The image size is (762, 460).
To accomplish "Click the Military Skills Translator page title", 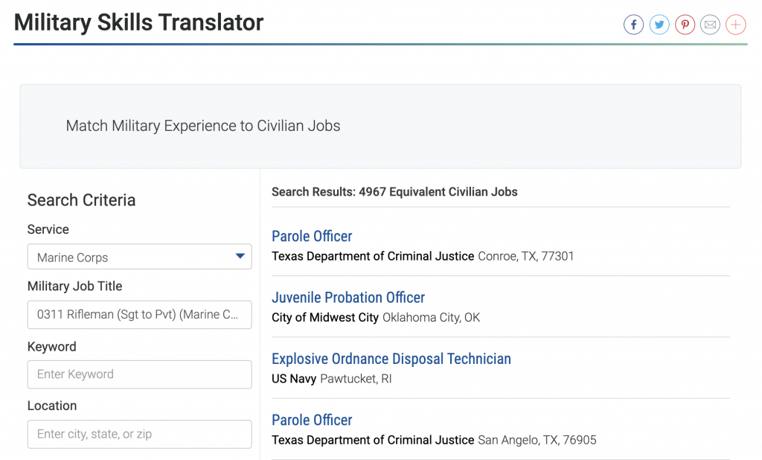I will pyautogui.click(x=138, y=22).
